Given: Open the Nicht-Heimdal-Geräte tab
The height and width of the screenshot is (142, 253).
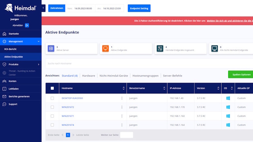Looking at the screenshot, I should pyautogui.click(x=113, y=76).
